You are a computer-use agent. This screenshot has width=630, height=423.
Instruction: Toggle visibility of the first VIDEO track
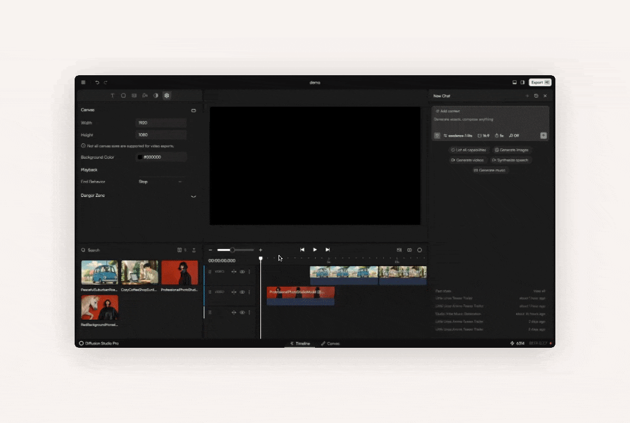242,271
